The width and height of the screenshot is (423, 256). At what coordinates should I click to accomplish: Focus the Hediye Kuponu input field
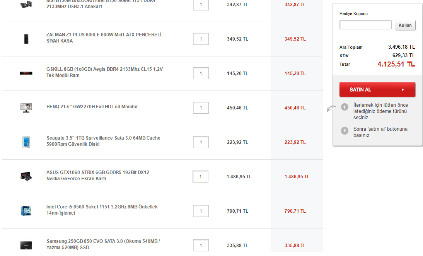[x=365, y=25]
